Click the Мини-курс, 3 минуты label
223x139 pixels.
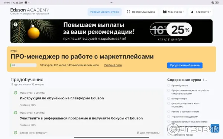(32, 93)
